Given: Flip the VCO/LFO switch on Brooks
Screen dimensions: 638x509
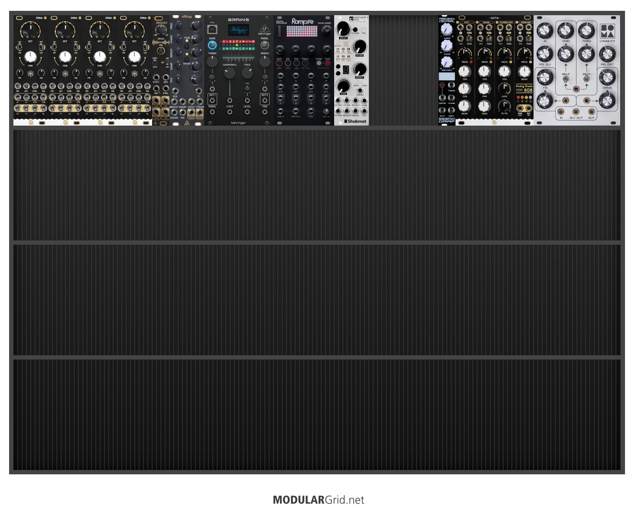Looking at the screenshot, I should [x=155, y=63].
